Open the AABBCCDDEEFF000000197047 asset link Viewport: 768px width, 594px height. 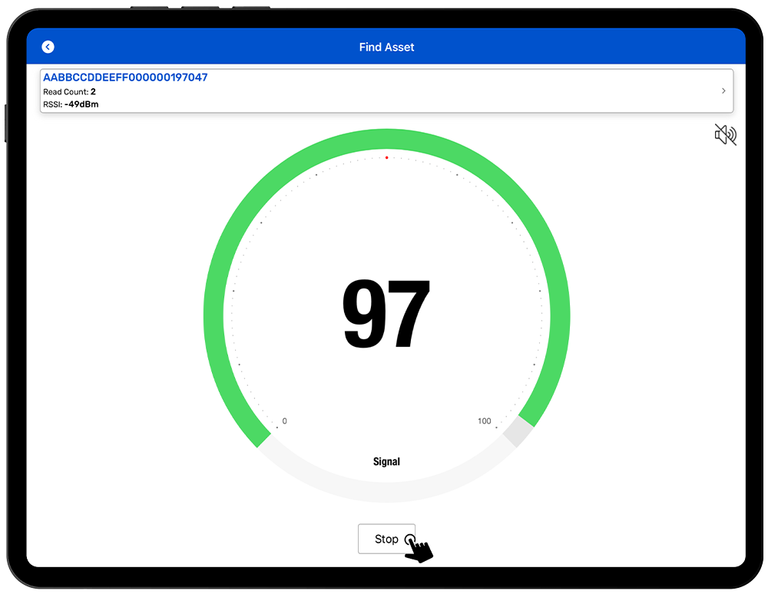click(x=125, y=78)
